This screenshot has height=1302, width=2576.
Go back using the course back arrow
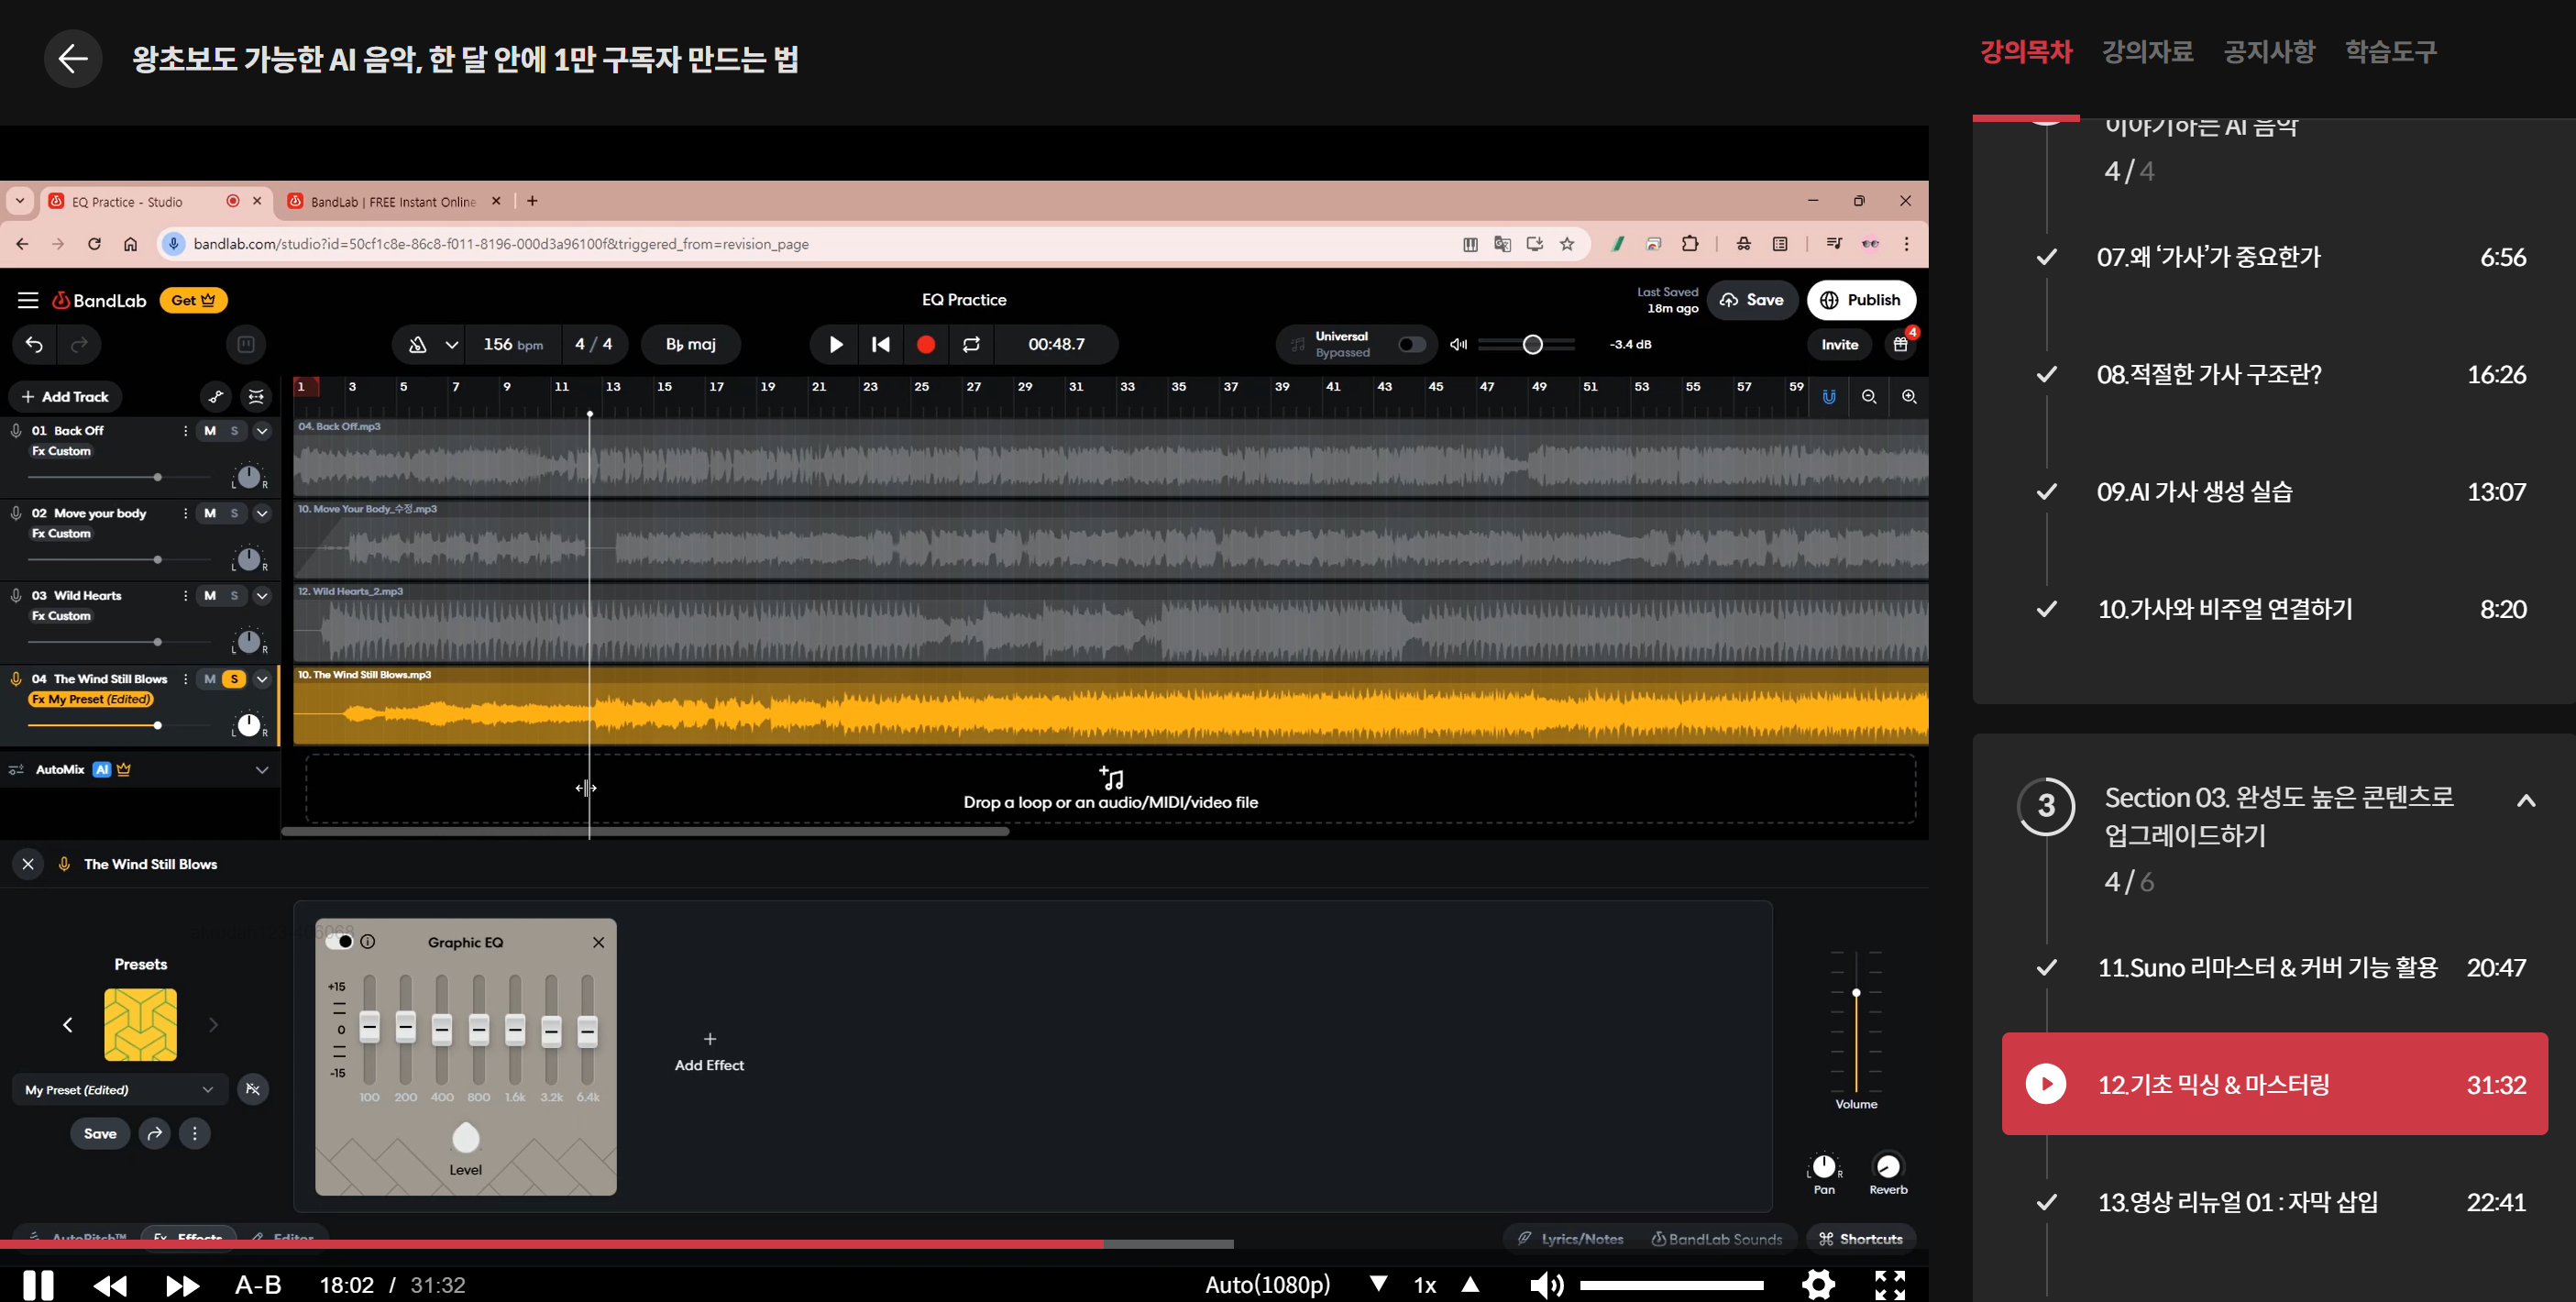73,59
